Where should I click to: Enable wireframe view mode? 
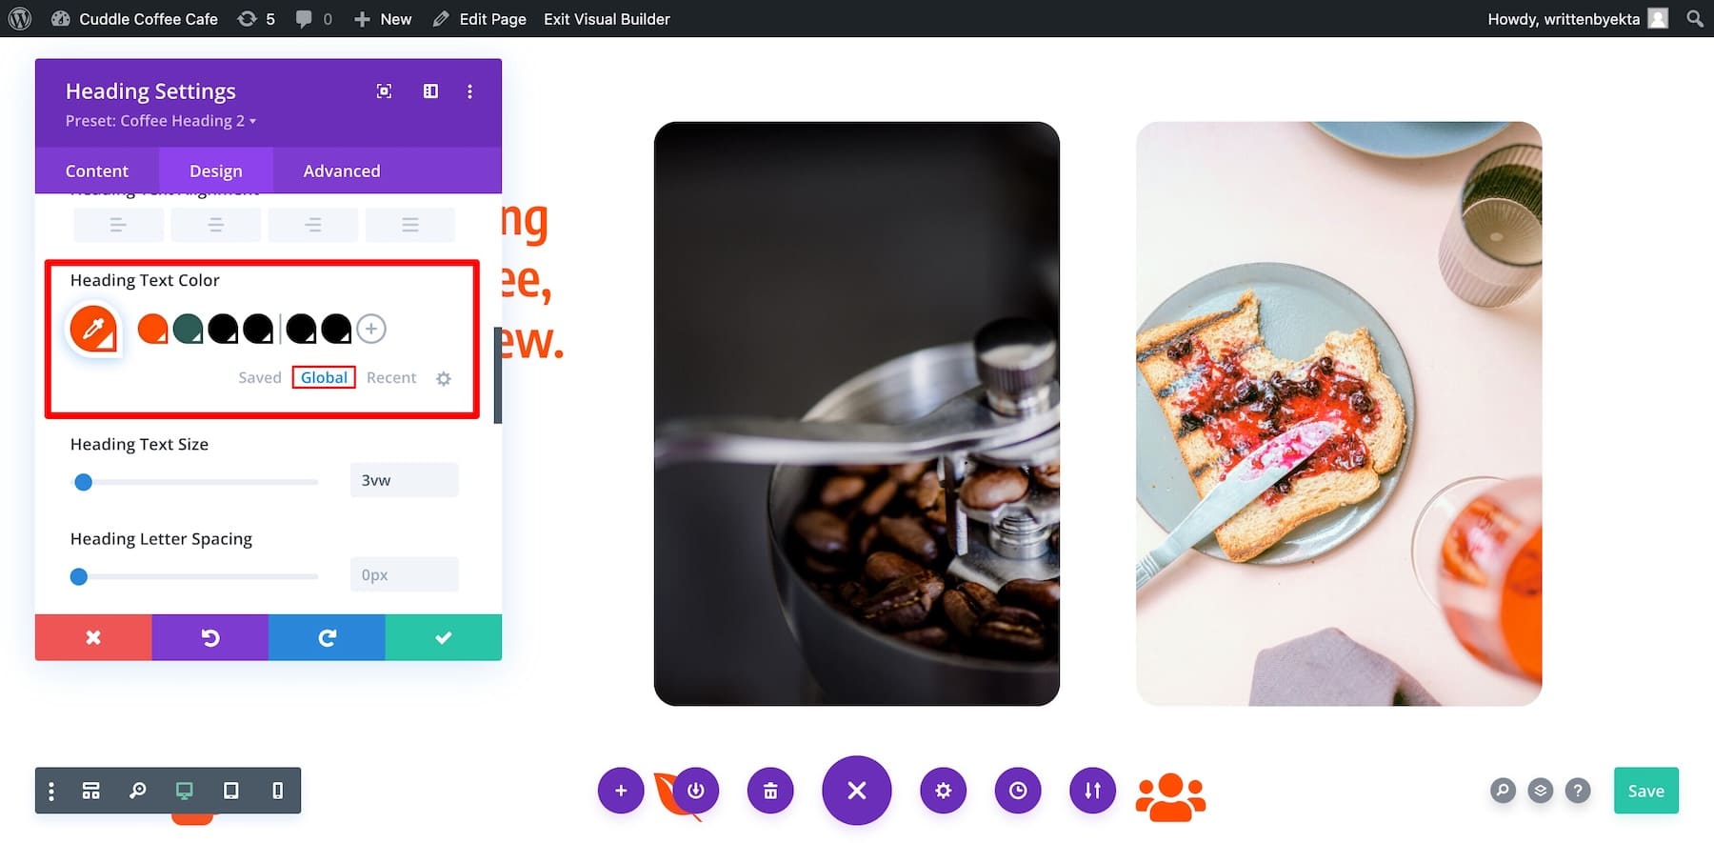(91, 791)
